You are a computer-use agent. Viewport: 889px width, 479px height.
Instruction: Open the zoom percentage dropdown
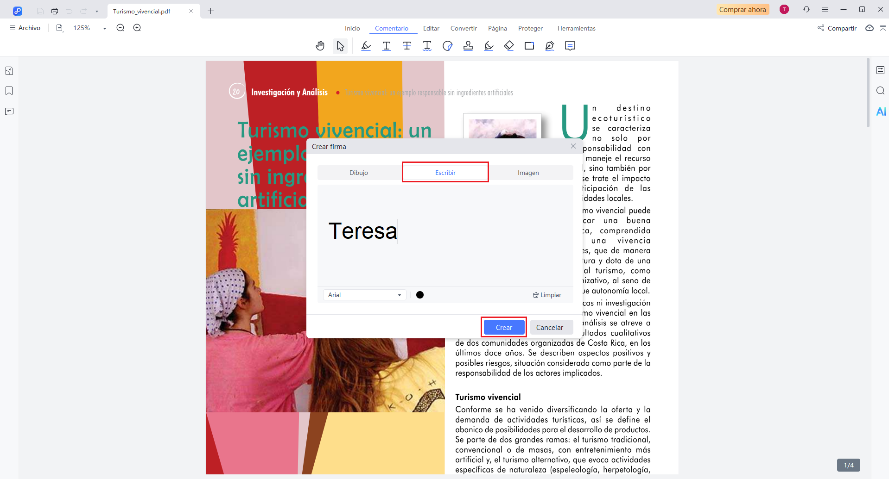click(103, 28)
